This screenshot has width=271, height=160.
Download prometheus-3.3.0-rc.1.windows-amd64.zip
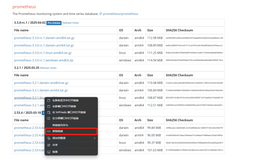pos(44,60)
